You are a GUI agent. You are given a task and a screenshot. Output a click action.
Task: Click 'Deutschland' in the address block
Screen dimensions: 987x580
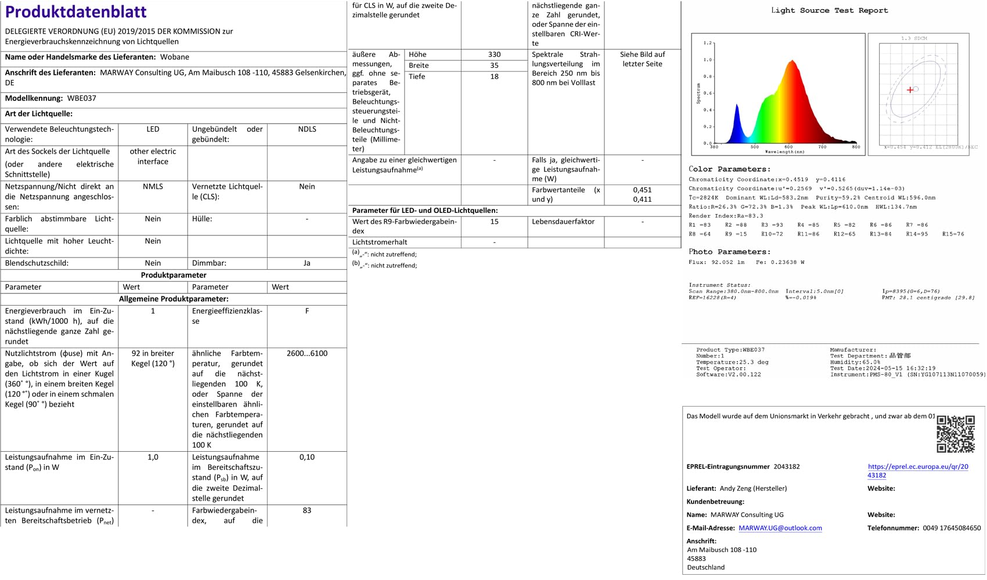(706, 567)
